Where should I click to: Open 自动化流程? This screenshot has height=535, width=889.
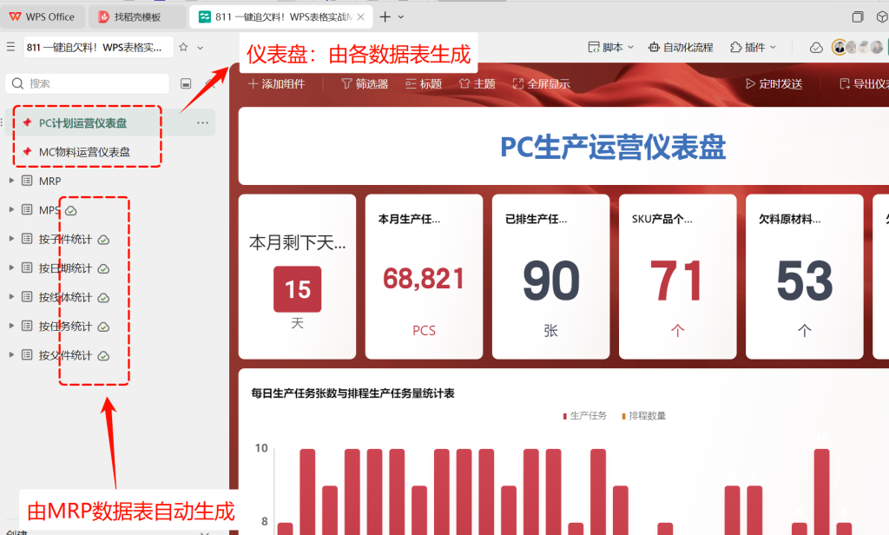pyautogui.click(x=681, y=47)
